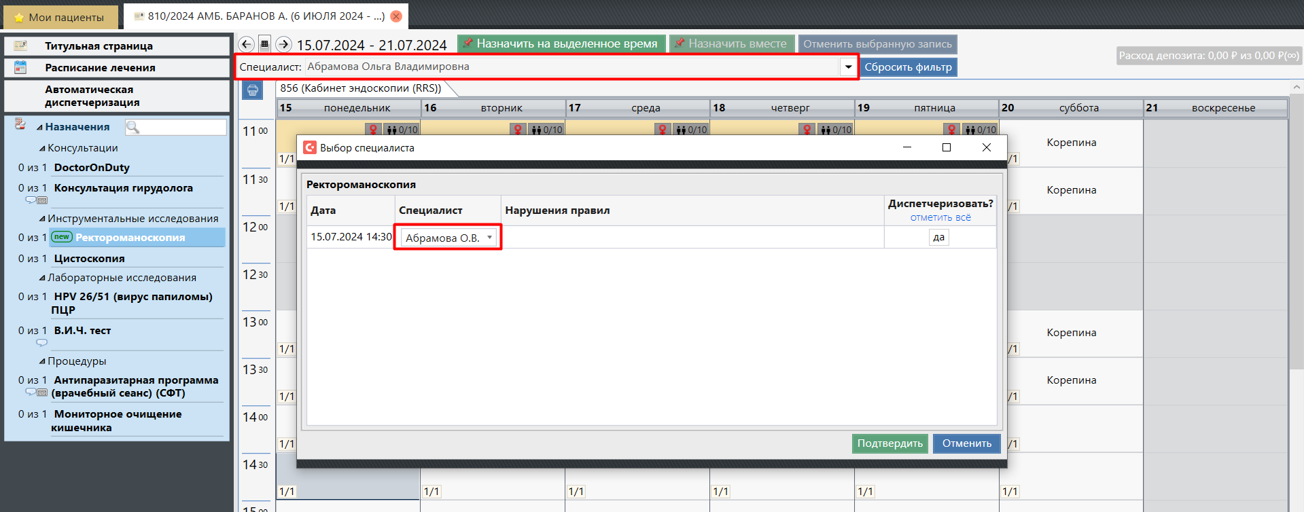Screen dimensions: 1304x512
Task: Collapse the Консультации tree group
Action: (x=42, y=148)
